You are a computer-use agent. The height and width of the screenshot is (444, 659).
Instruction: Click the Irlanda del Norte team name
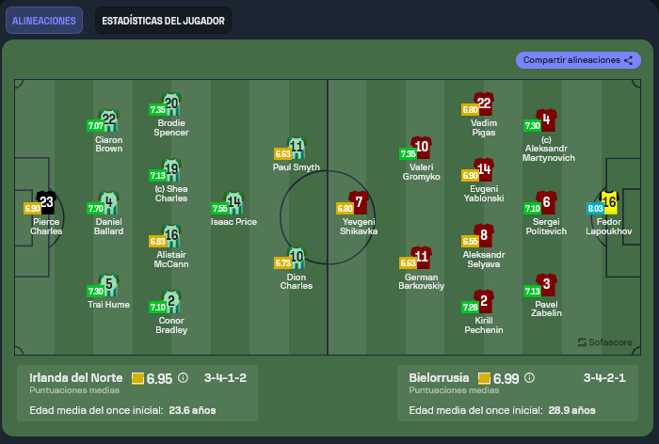(75, 377)
